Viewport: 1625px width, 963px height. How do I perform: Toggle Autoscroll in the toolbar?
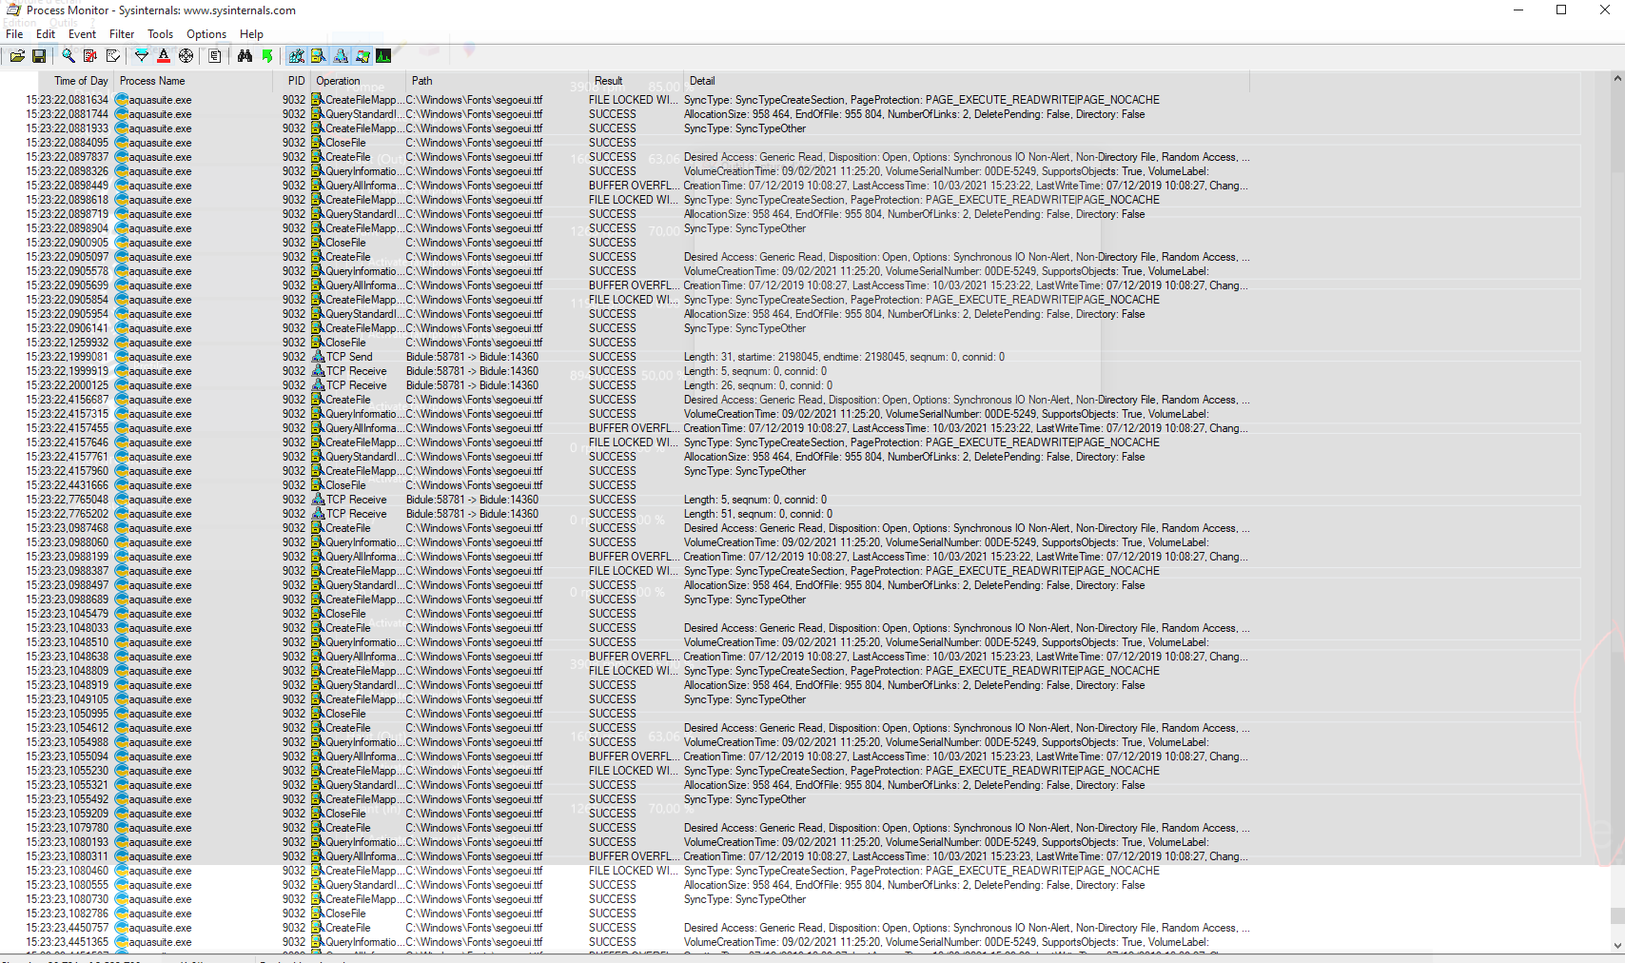coord(90,56)
